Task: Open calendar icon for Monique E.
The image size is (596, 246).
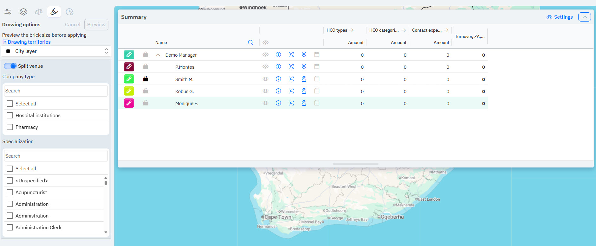Action: (x=317, y=103)
